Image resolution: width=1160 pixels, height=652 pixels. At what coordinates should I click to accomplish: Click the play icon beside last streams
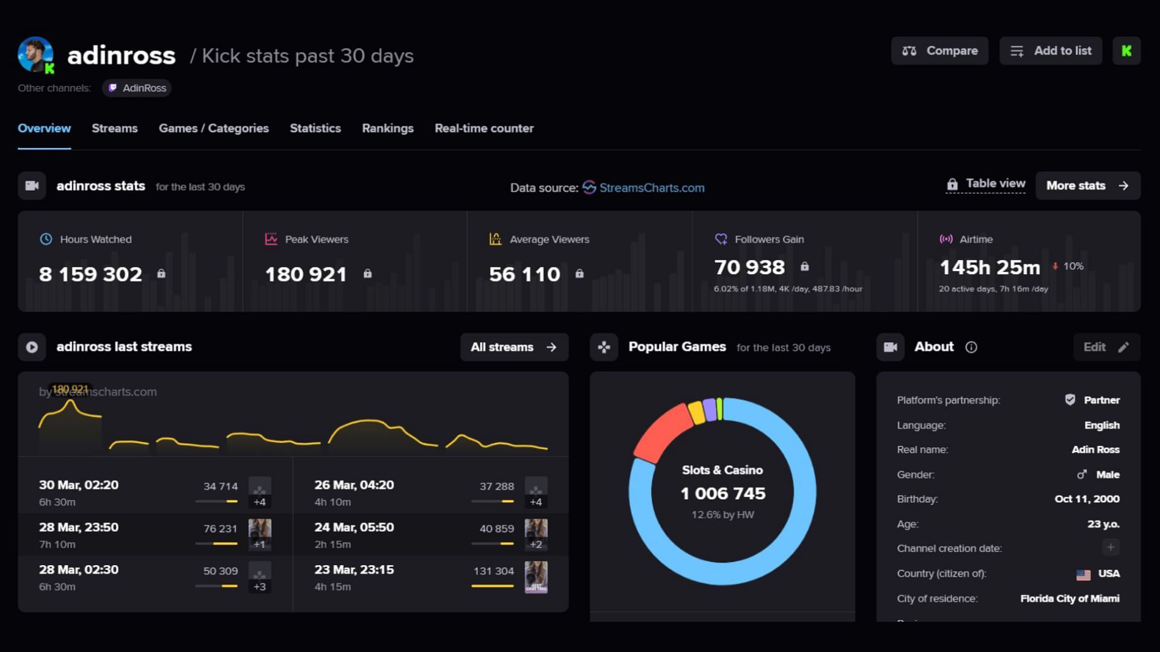[32, 347]
